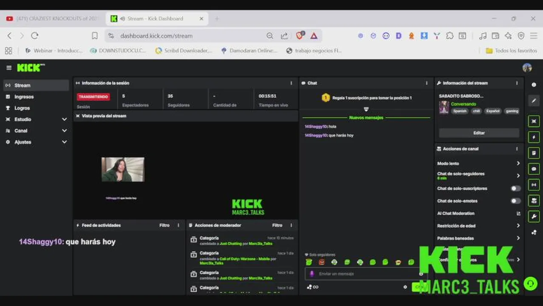Open the chat settings gear icon
This screenshot has width=543, height=306.
405,287
